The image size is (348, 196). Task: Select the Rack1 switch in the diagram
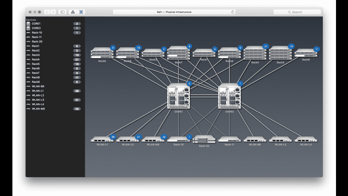pos(204,53)
